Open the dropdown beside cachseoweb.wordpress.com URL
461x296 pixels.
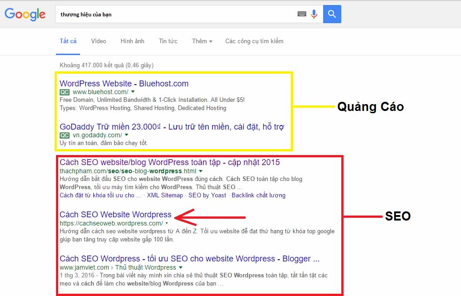coord(167,224)
